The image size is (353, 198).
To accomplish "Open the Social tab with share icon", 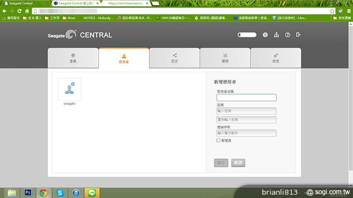I will 174,58.
